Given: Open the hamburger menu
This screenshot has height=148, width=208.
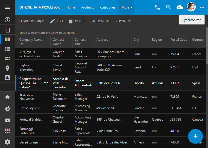Looking at the screenshot, I should pyautogui.click(x=7, y=7).
